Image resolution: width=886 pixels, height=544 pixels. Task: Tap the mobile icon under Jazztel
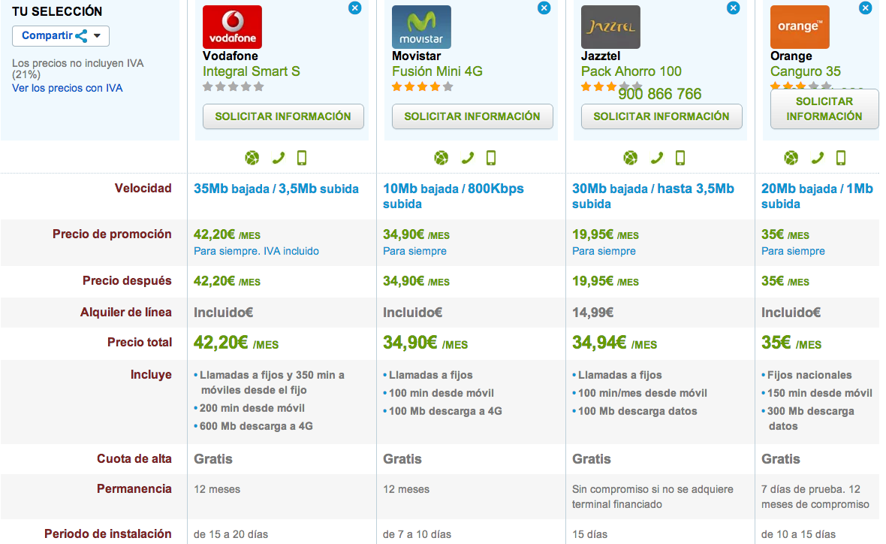click(680, 158)
